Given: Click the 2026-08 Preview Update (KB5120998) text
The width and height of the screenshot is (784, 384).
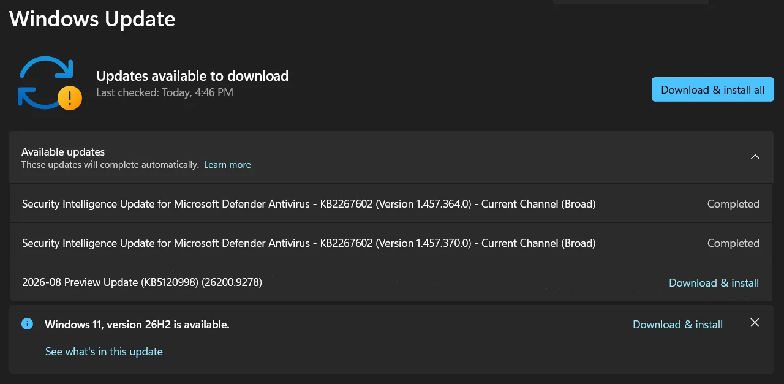Looking at the screenshot, I should tap(142, 282).
